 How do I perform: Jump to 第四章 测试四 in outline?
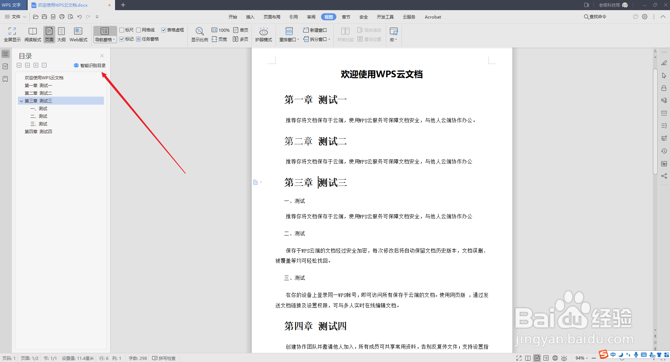(38, 132)
